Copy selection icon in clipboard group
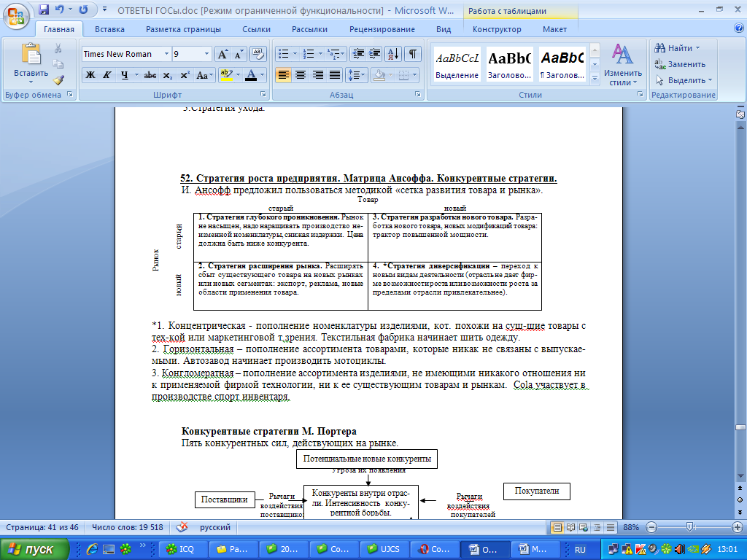Viewport: 747px width, 560px height. coord(58,64)
